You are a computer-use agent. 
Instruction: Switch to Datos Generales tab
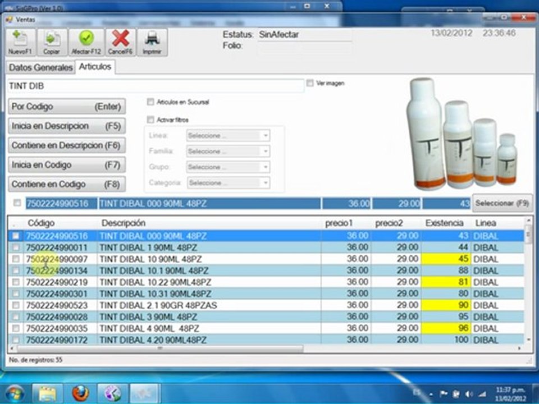tap(40, 67)
